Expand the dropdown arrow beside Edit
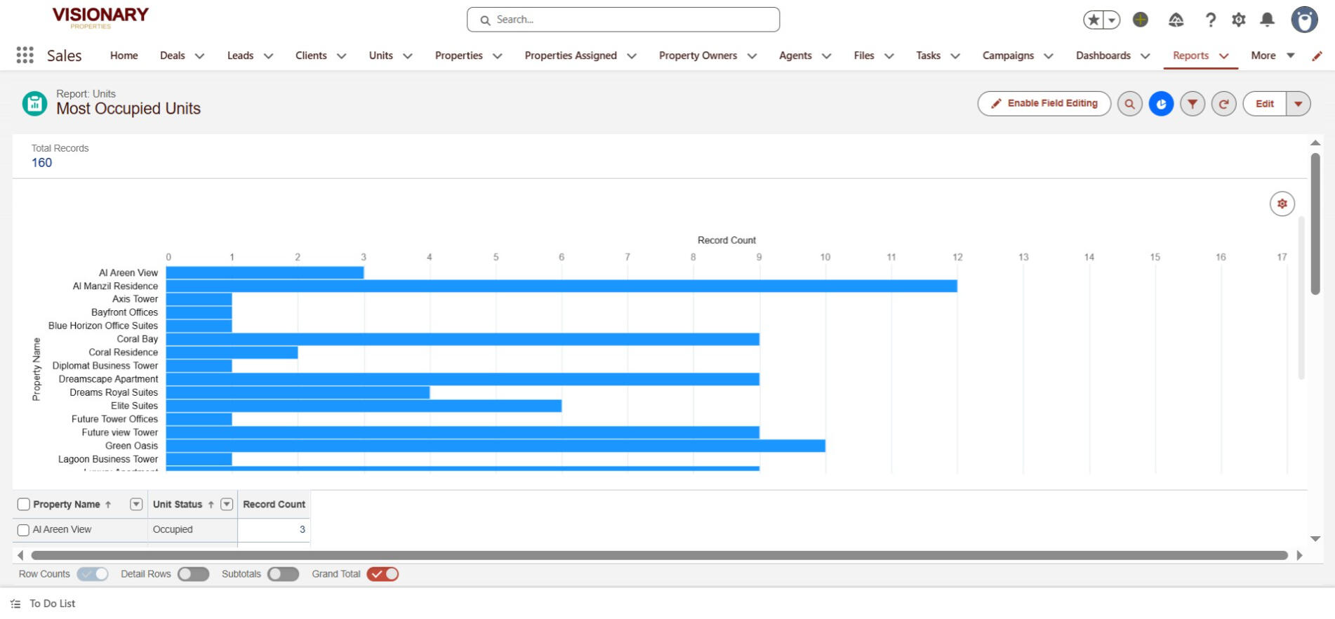 tap(1298, 104)
